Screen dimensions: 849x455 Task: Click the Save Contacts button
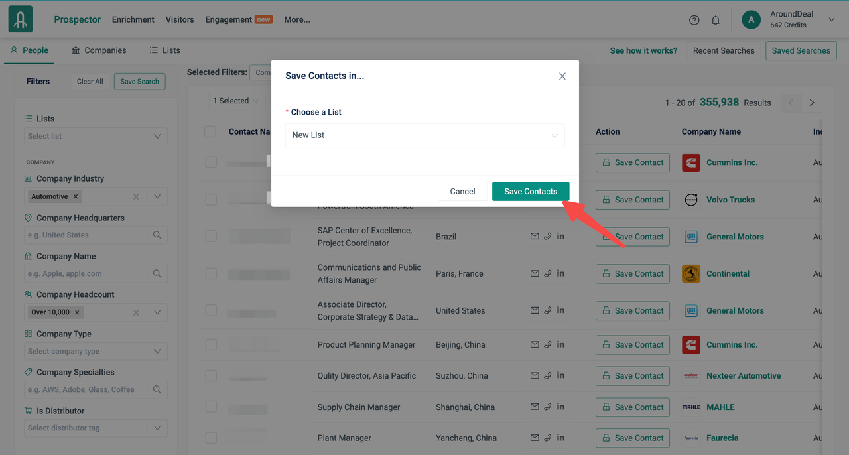530,191
